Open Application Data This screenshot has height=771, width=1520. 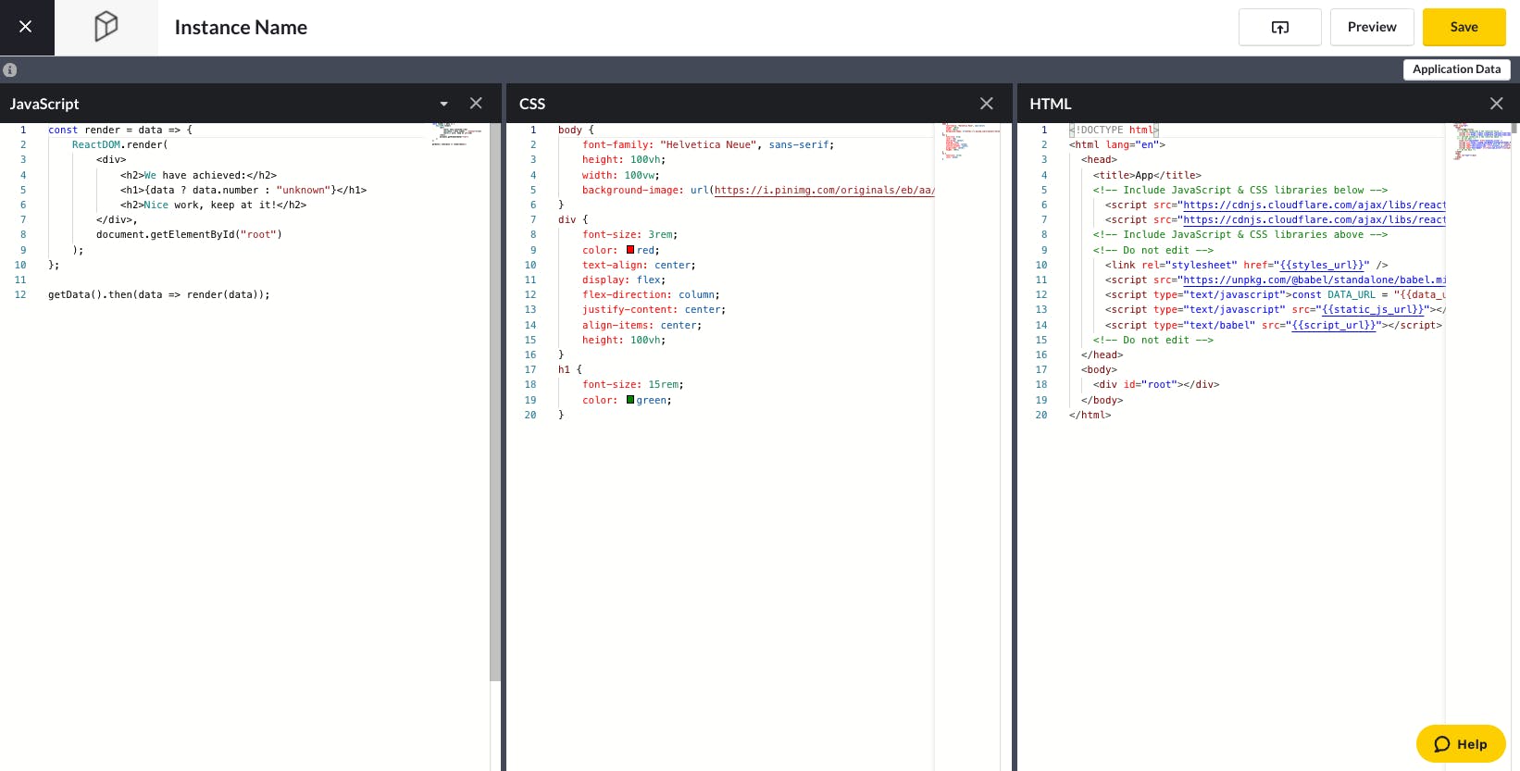tap(1457, 69)
